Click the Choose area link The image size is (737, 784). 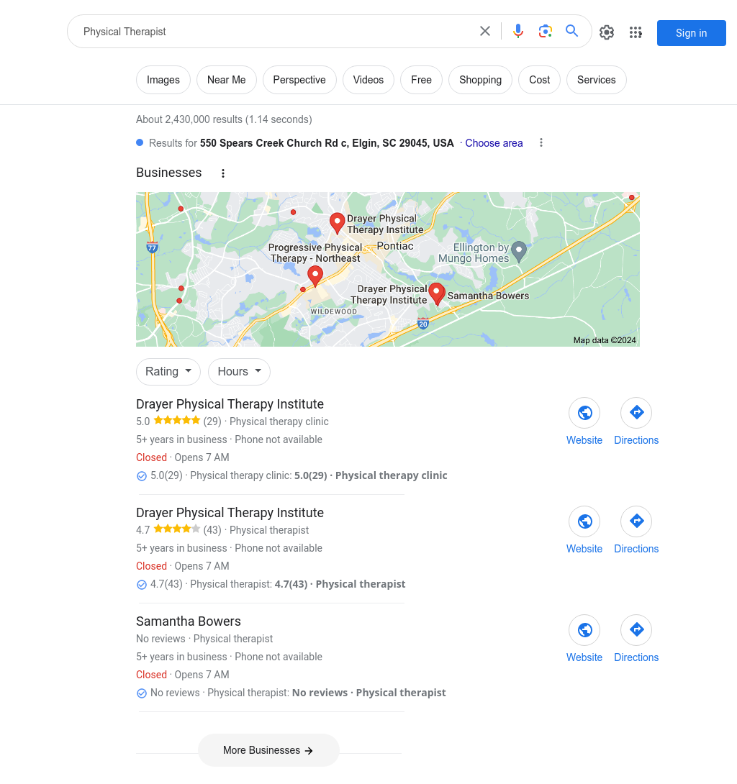click(x=494, y=143)
